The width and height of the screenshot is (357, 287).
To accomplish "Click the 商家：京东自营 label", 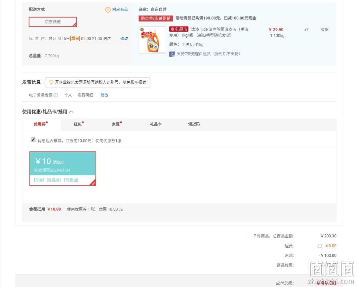I will [x=153, y=10].
